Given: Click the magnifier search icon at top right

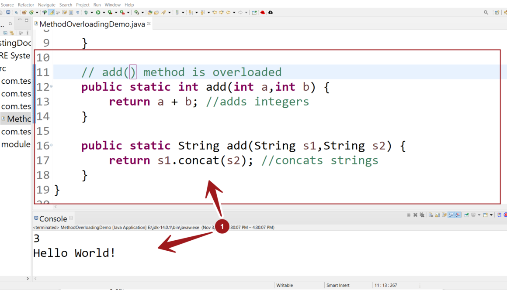Looking at the screenshot, I should tap(486, 13).
